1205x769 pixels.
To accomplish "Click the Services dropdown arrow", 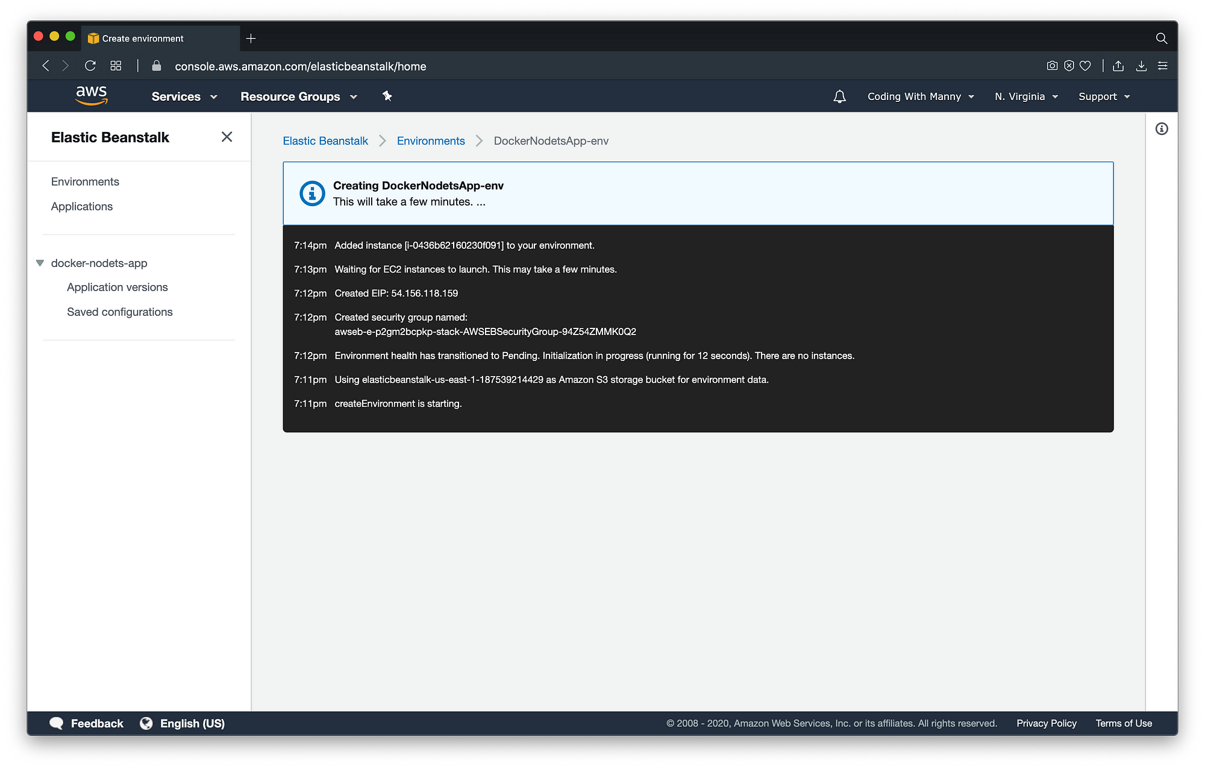I will tap(213, 96).
